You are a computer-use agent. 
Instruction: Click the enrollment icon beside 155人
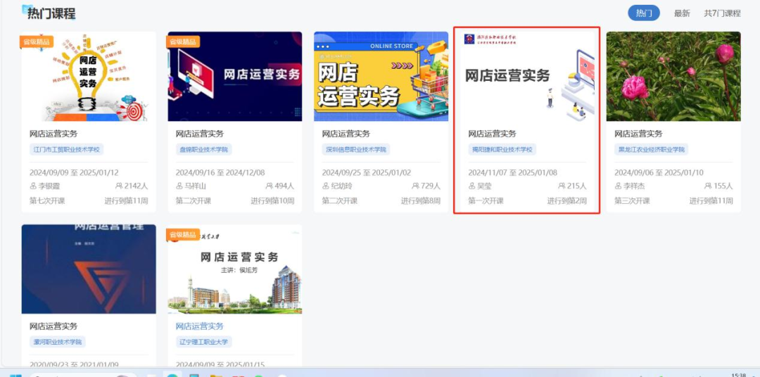(708, 186)
